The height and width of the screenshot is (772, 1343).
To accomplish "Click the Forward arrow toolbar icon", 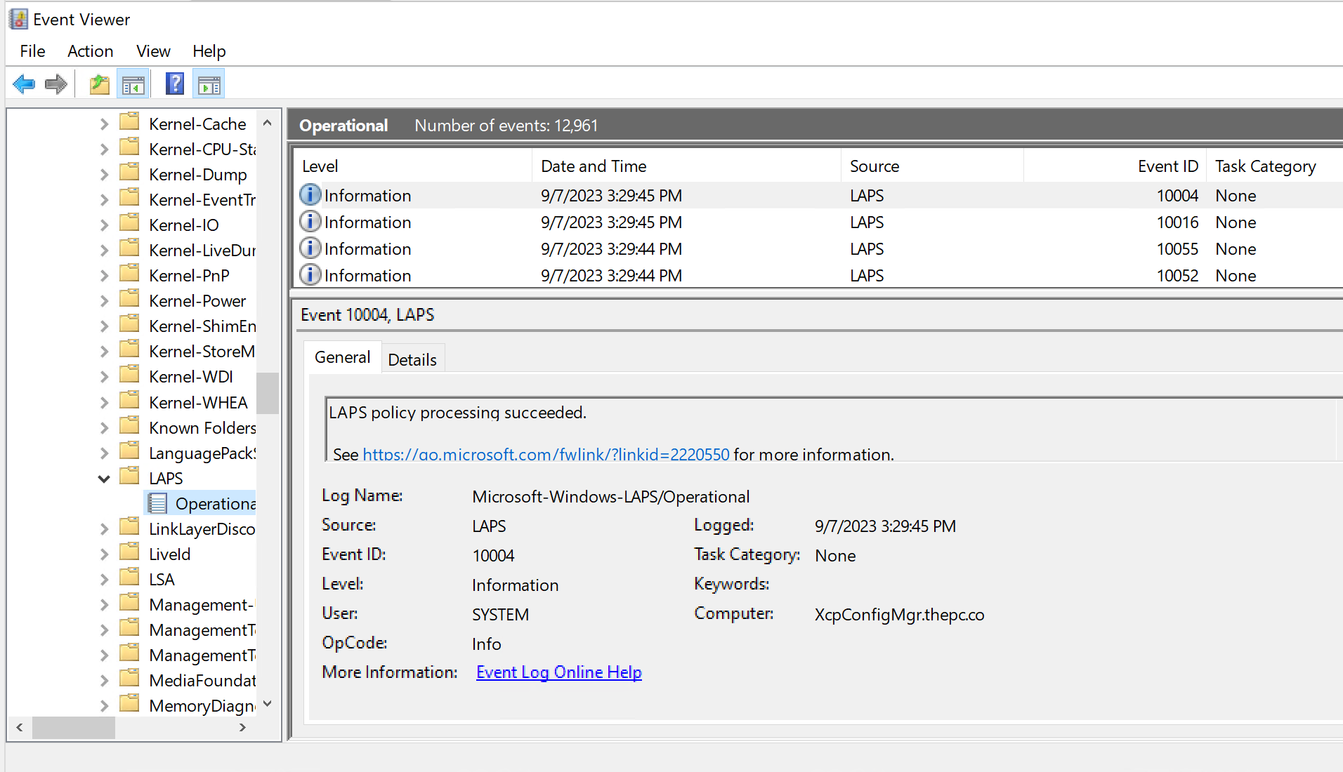I will tap(55, 85).
